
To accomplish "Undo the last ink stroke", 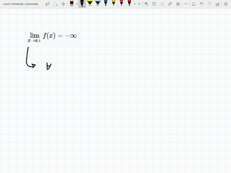I will click(202, 4).
